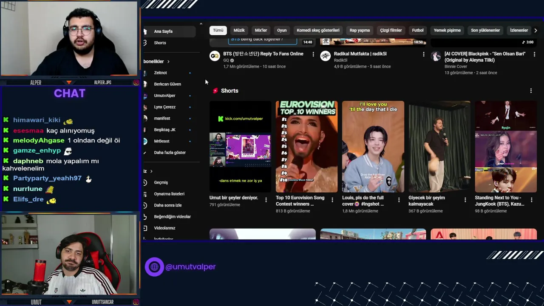Play Top 10 Eurovision Winners short thumbnail
Image resolution: width=544 pixels, height=306 pixels.
(307, 147)
